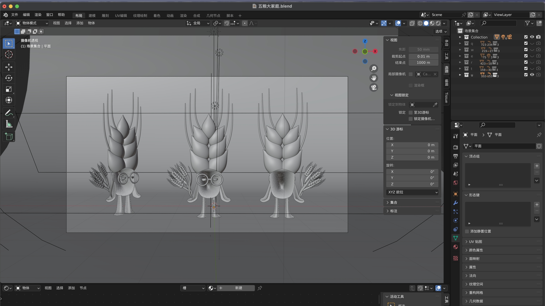
Task: Open the Physics properties tab
Action: pos(455,221)
